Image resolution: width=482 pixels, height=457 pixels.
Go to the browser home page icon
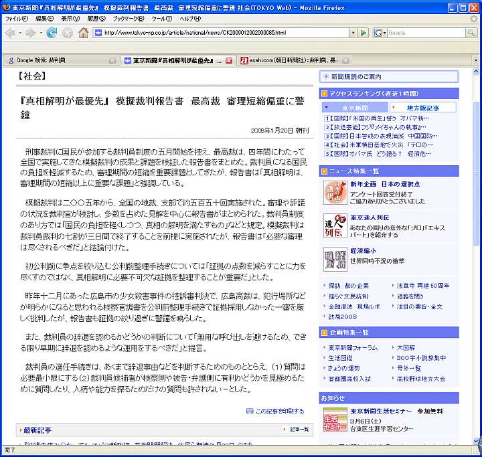click(x=83, y=33)
